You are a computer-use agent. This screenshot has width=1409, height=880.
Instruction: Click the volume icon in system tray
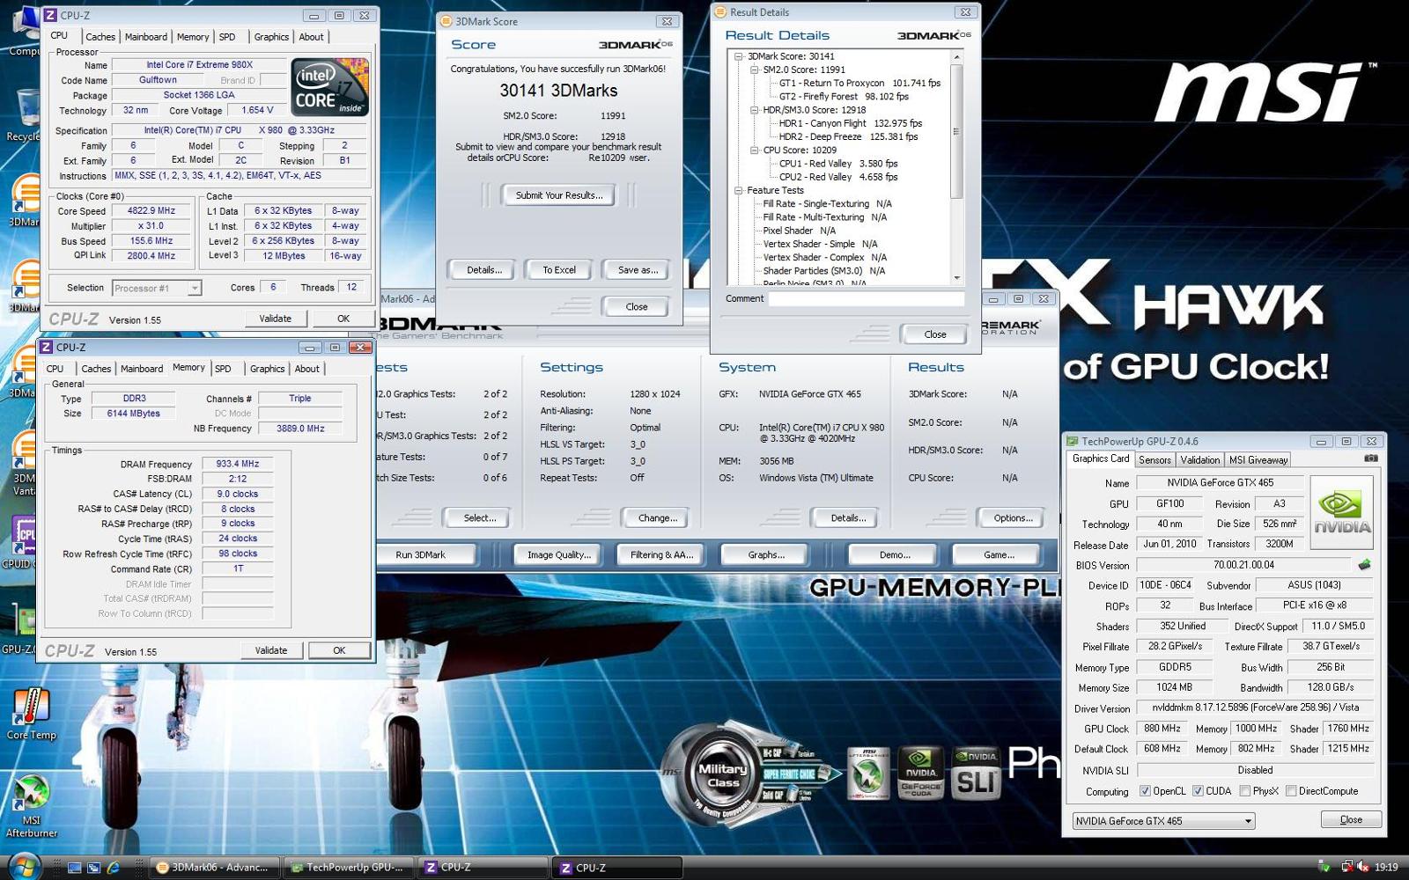pos(1362,867)
